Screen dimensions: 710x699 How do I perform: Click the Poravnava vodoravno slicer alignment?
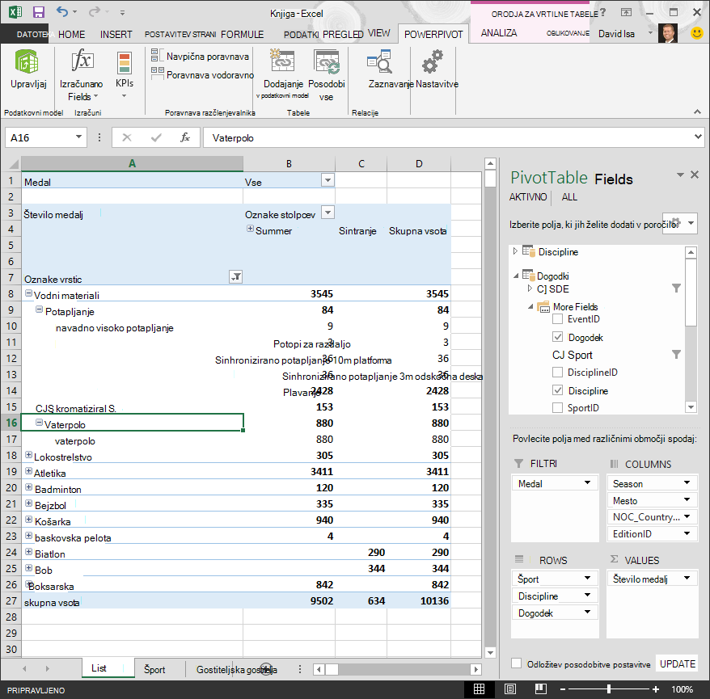click(202, 74)
